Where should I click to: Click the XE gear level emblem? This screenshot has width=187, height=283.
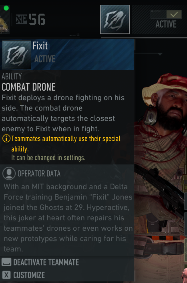tap(21, 19)
